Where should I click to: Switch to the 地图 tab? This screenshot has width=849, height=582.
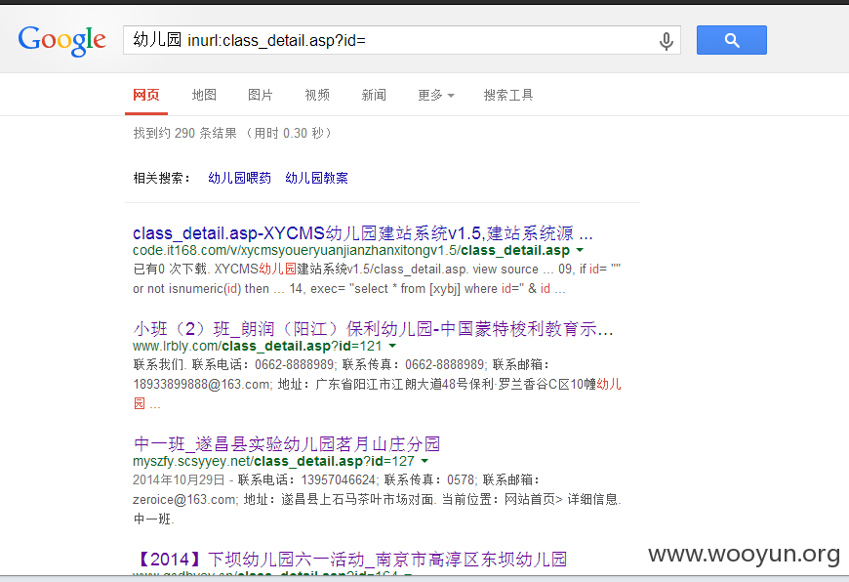tap(204, 96)
